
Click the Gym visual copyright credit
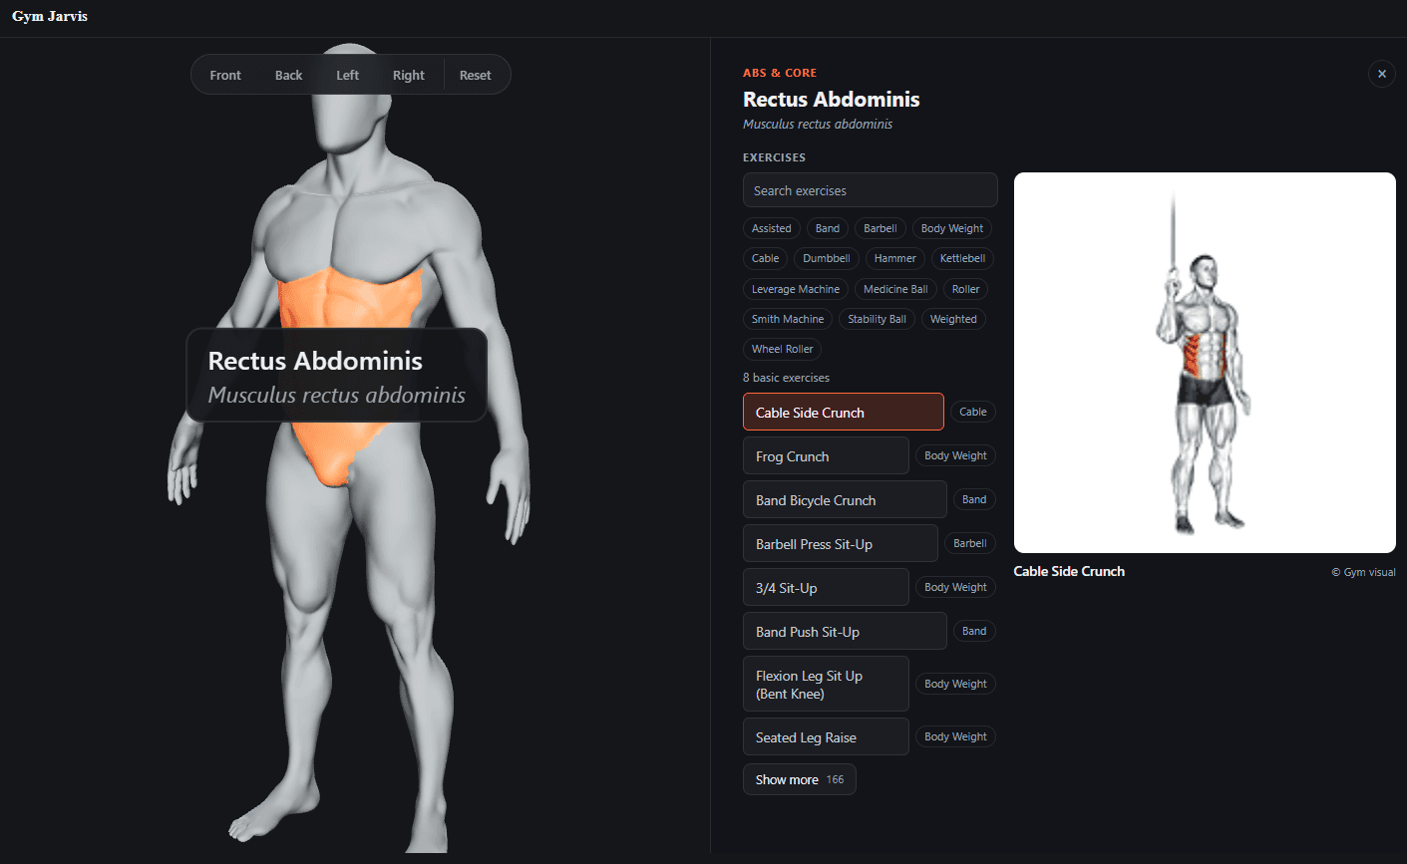[x=1363, y=572]
